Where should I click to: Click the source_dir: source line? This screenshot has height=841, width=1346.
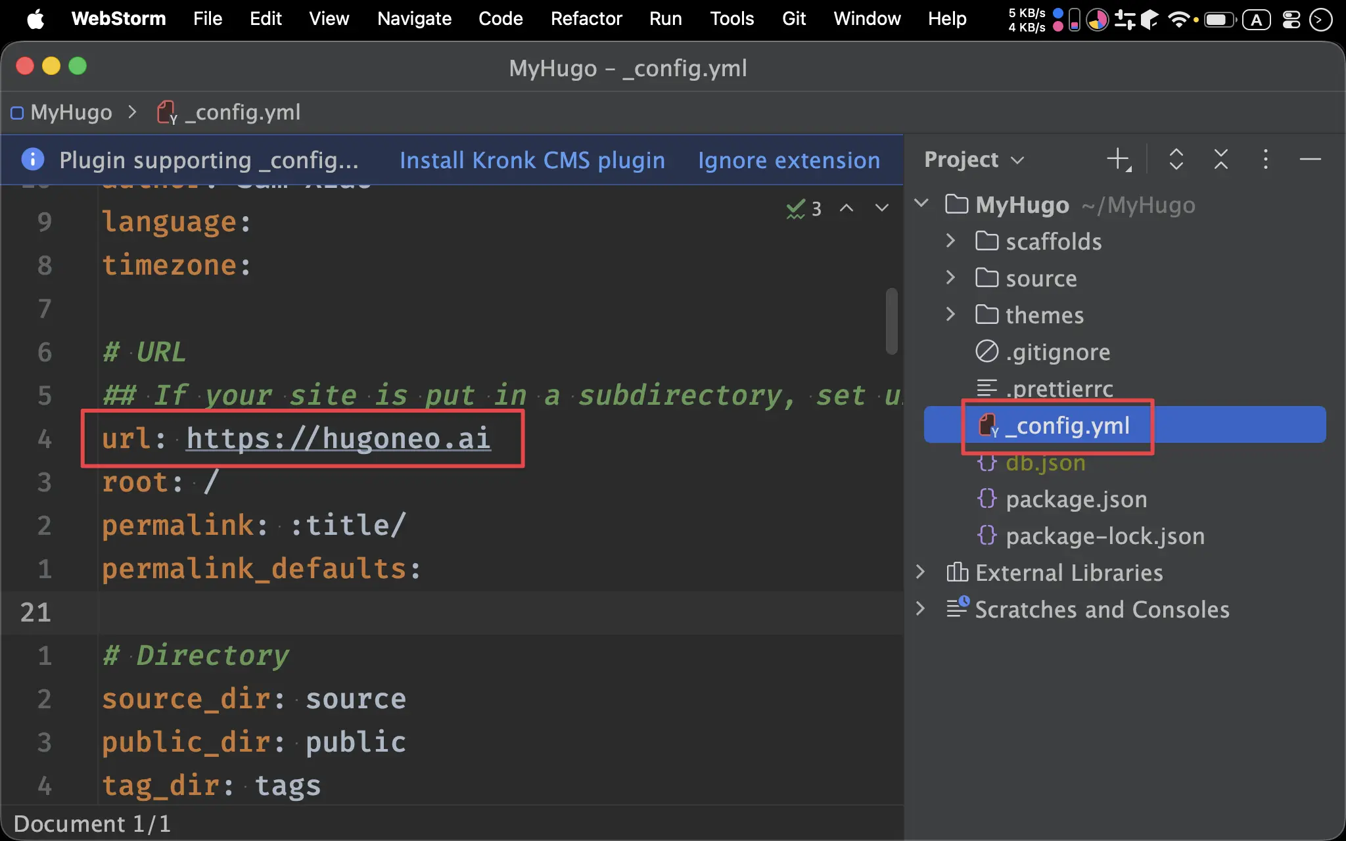tap(254, 698)
